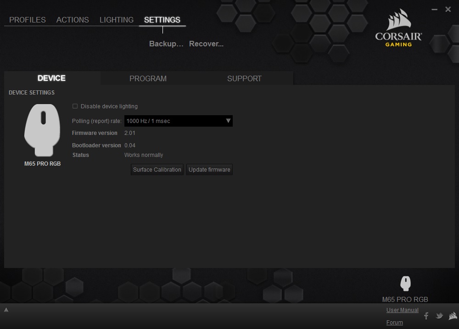Click the M65 PRO RGB label in the bottom bar
This screenshot has height=329, width=459.
coord(405,300)
